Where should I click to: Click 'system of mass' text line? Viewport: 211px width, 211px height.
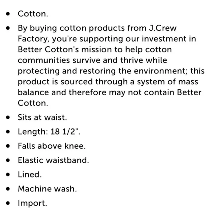pyautogui.click(x=168, y=82)
